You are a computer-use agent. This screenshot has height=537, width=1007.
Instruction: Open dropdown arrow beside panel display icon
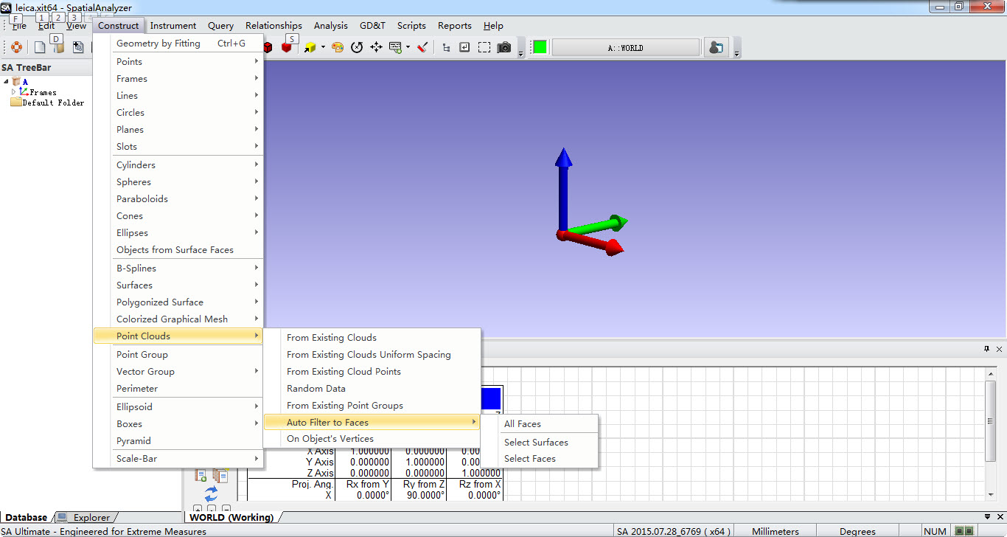408,48
